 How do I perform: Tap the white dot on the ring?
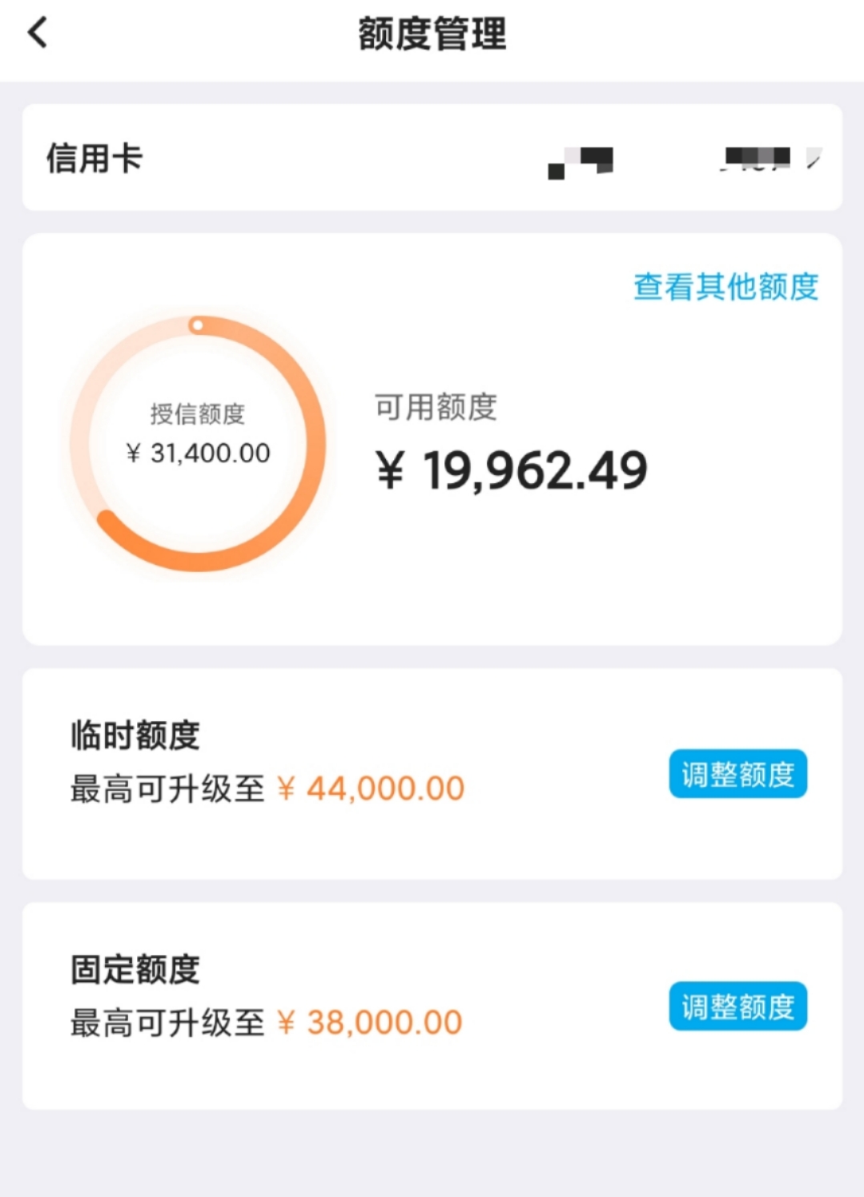point(197,325)
